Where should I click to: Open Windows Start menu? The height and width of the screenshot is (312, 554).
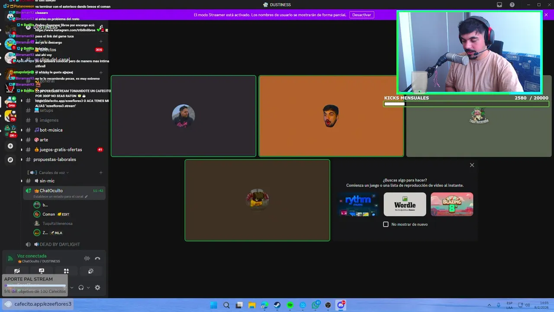213,305
